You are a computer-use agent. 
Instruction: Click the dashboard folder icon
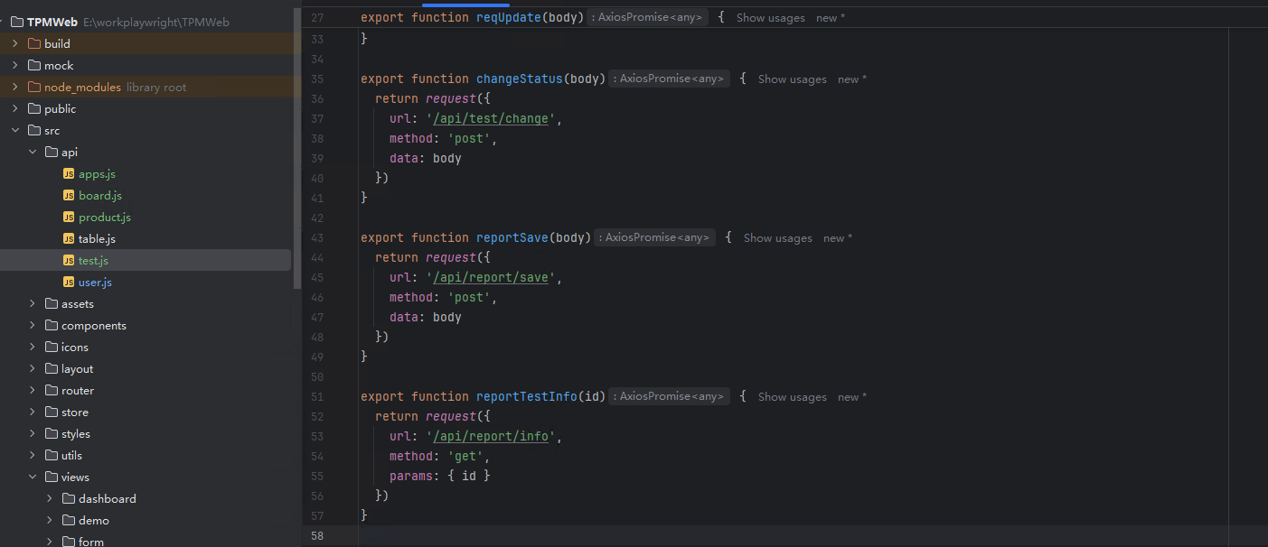point(69,499)
